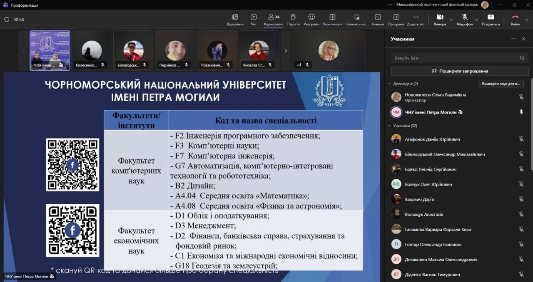Unmute with the Мікрофон toggle

464,19
